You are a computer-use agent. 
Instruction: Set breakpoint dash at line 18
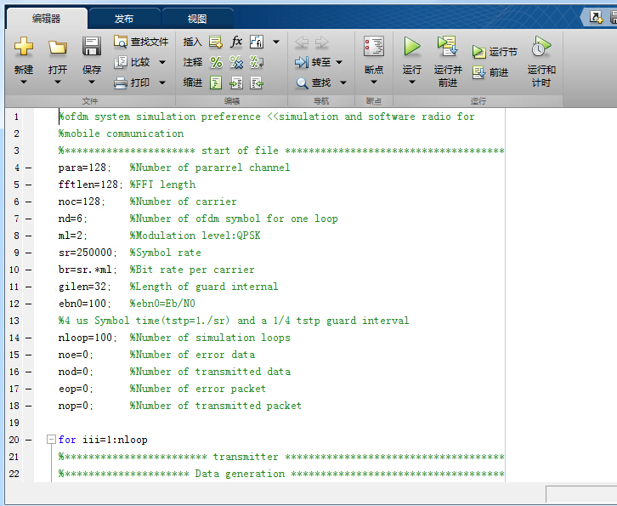tap(29, 406)
